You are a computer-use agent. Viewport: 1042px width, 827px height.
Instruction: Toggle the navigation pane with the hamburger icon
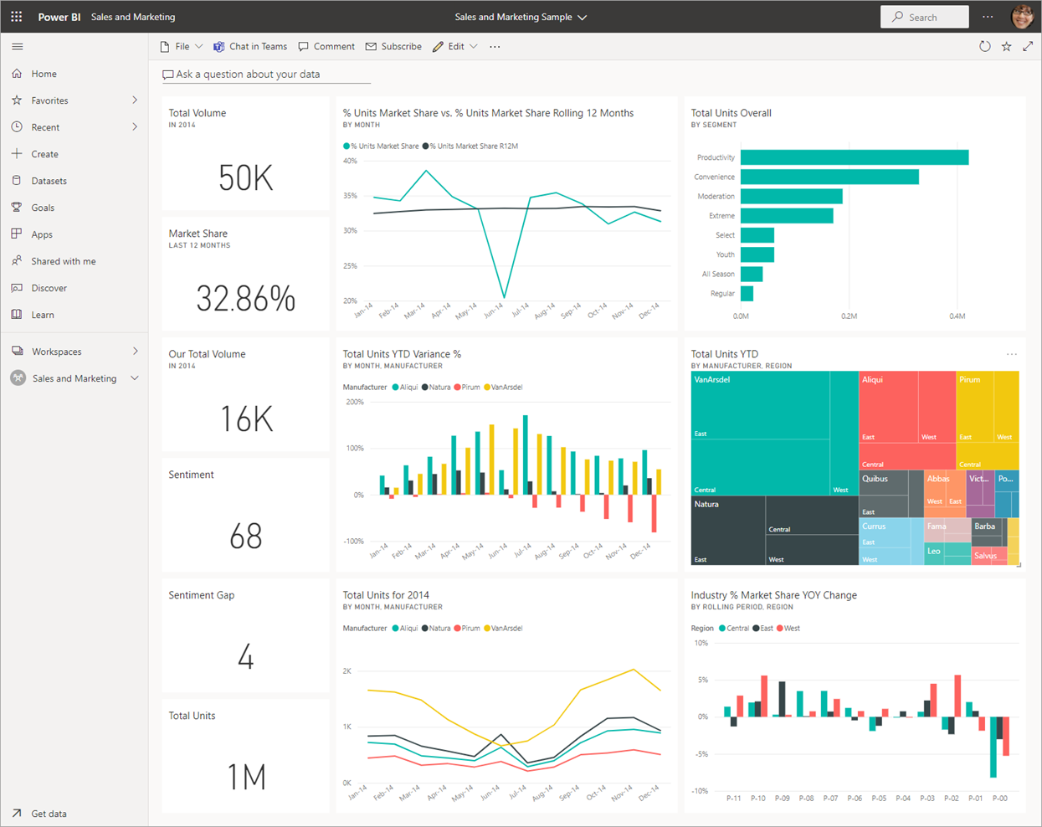pos(17,46)
